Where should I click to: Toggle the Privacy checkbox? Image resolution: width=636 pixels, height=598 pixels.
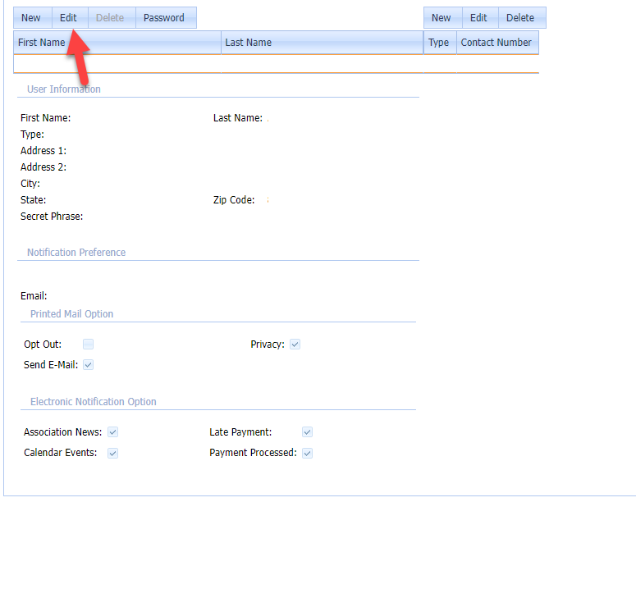[295, 345]
